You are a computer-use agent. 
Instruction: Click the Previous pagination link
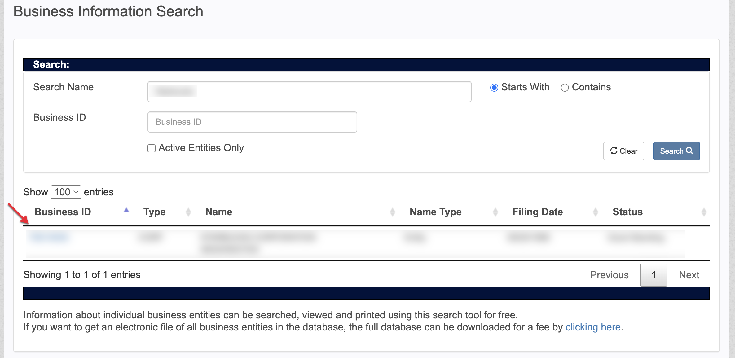point(609,275)
